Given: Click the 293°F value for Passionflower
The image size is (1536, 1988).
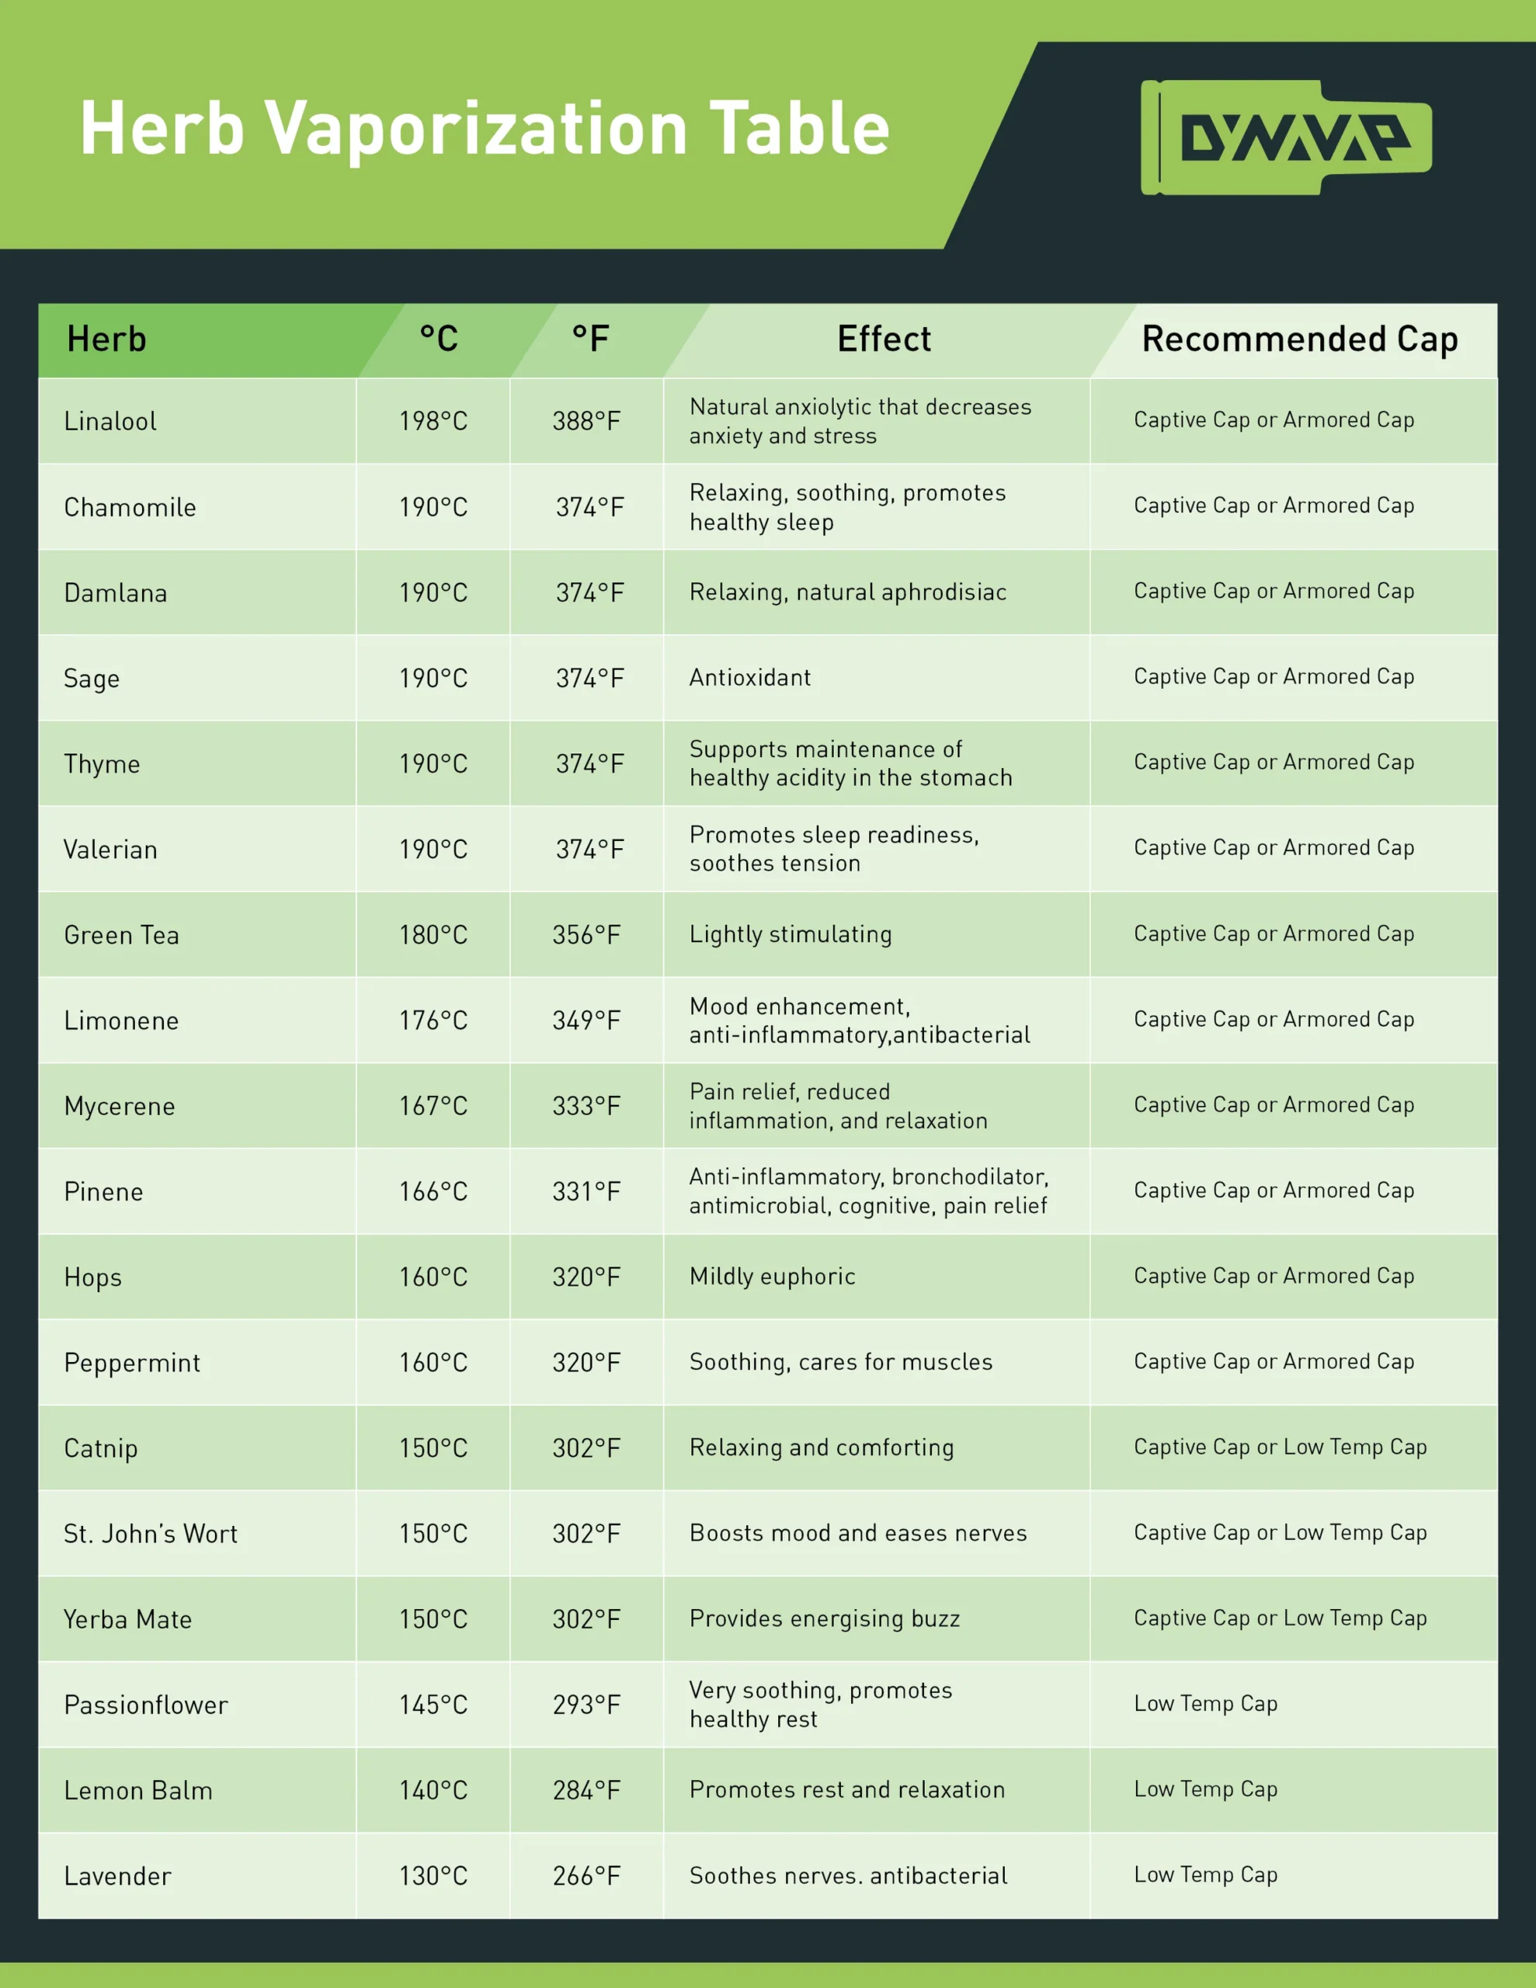Looking at the screenshot, I should coord(586,1704).
